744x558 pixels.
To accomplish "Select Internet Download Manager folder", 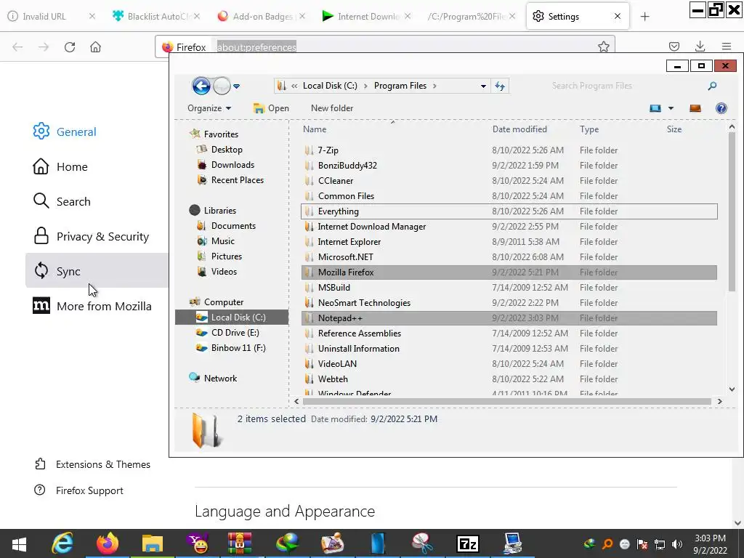I will [509, 227].
